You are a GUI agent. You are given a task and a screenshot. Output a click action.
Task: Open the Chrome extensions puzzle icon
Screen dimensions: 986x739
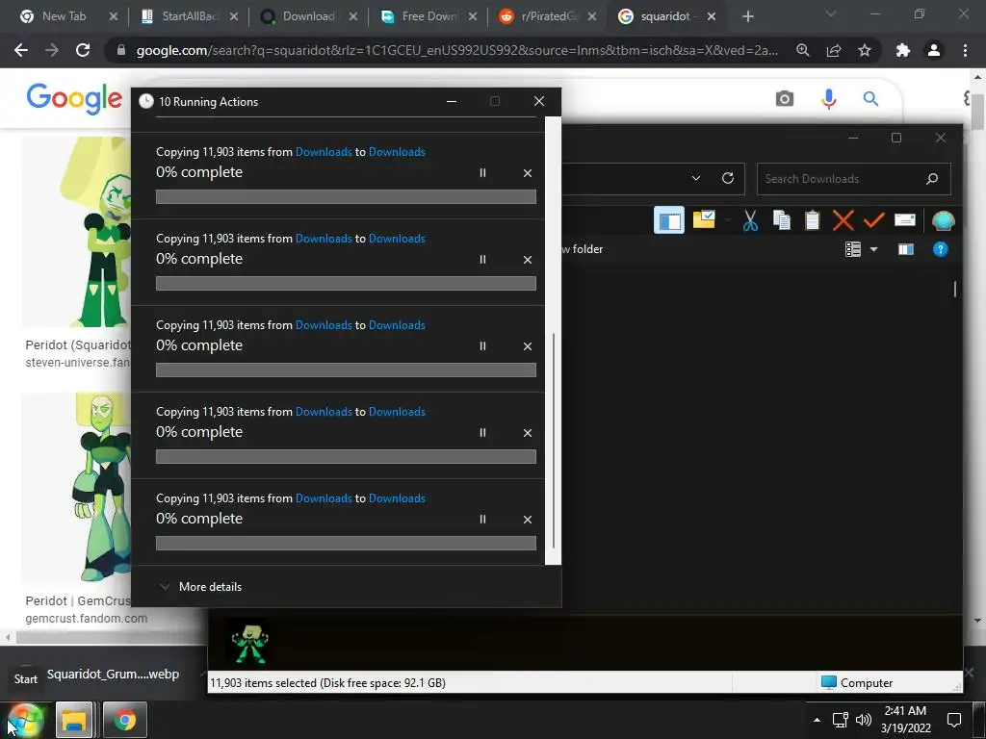click(x=903, y=50)
